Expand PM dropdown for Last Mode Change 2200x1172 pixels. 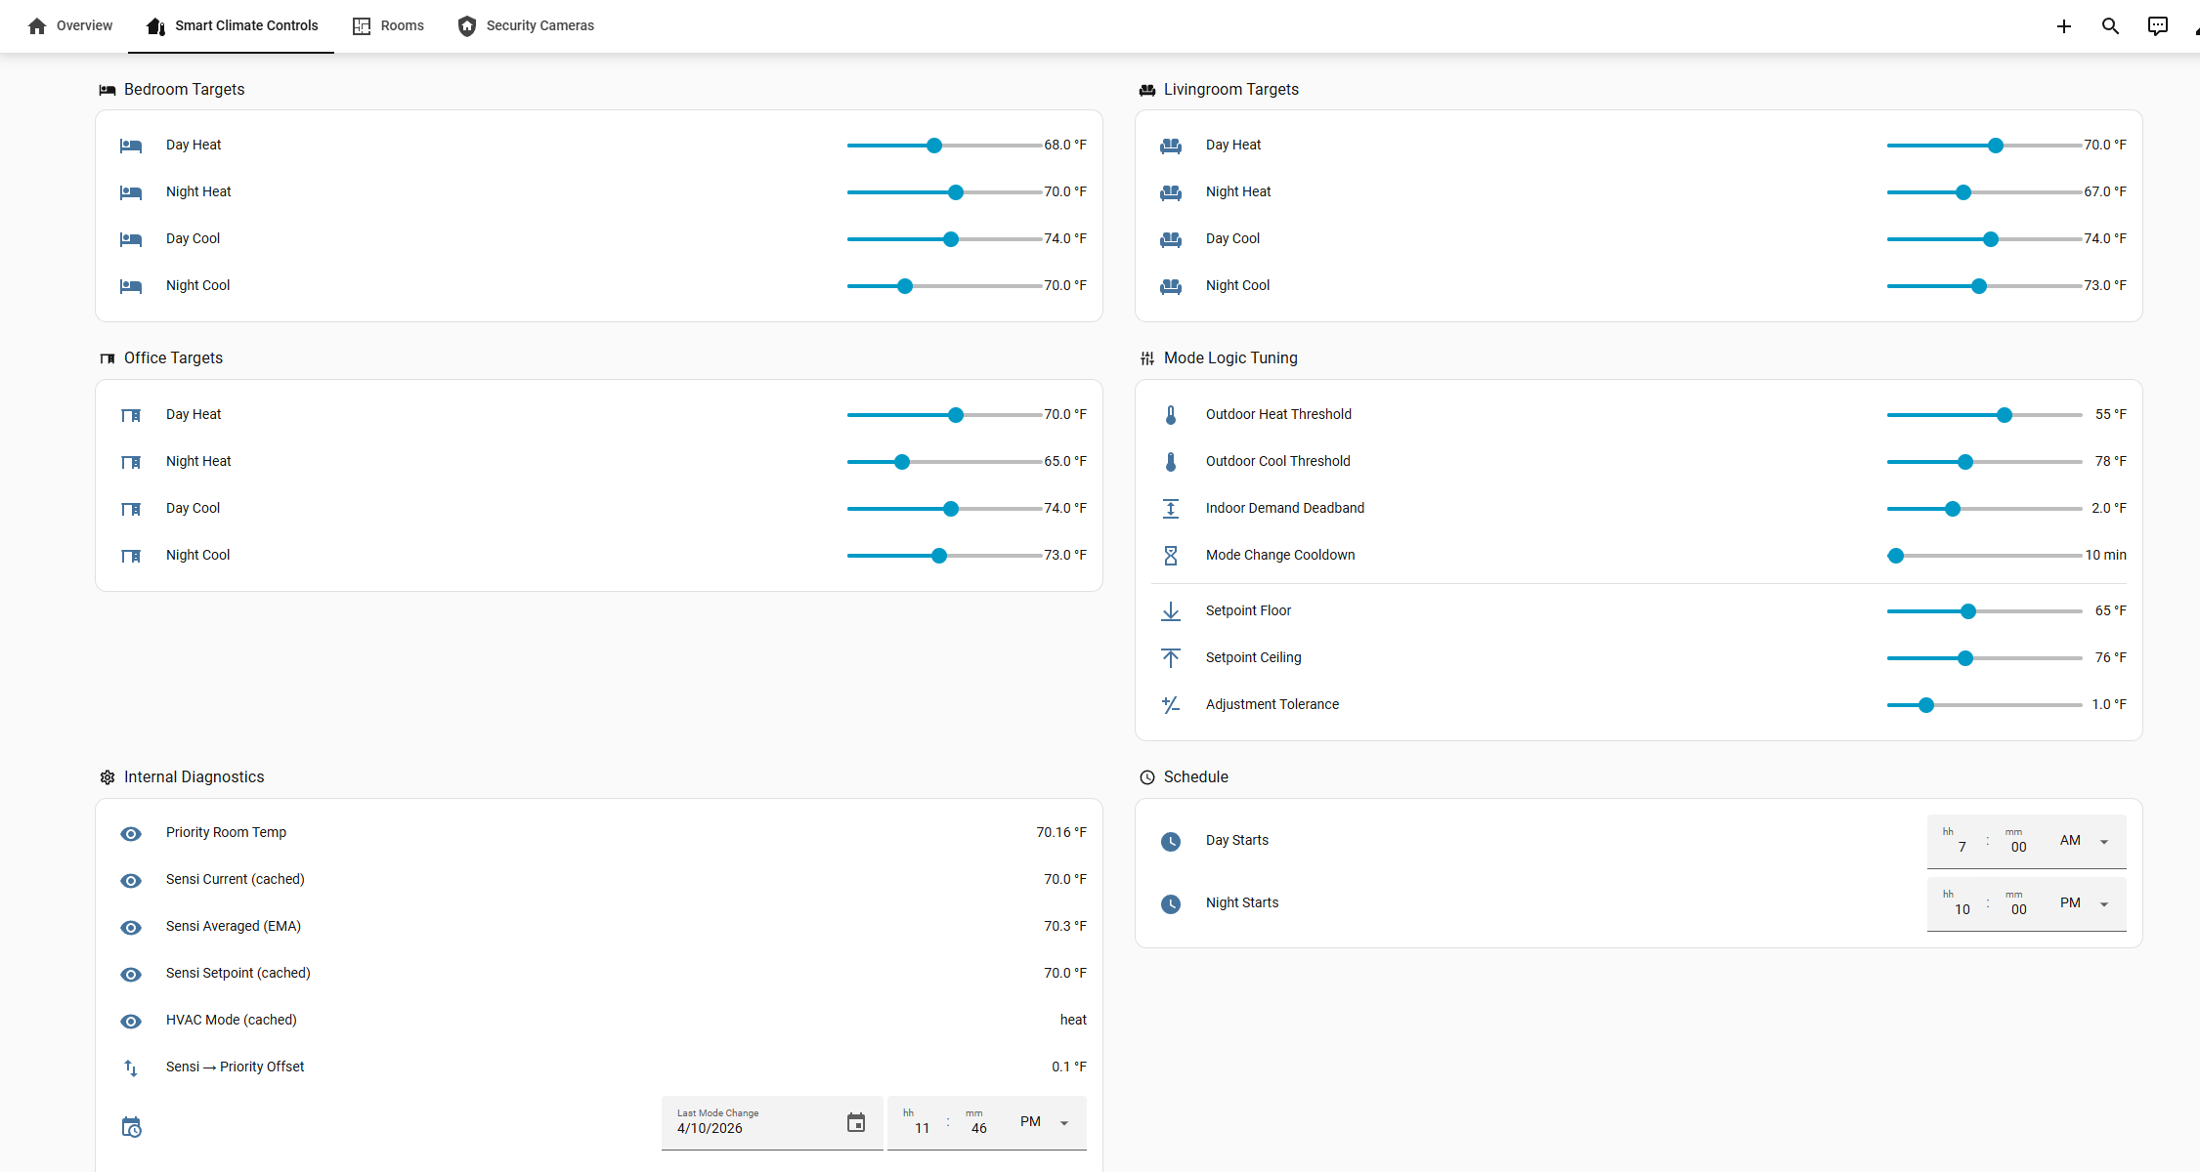[1063, 1123]
